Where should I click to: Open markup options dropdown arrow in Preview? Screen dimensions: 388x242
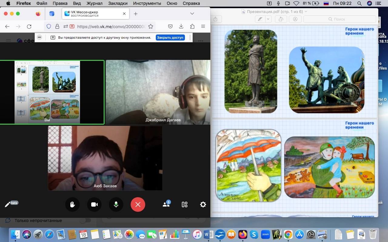tap(268, 19)
